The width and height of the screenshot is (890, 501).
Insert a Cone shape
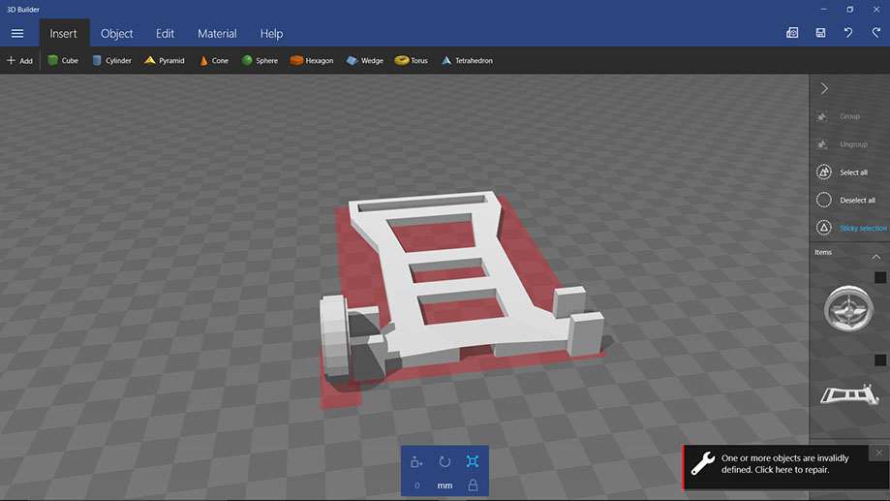coord(213,60)
